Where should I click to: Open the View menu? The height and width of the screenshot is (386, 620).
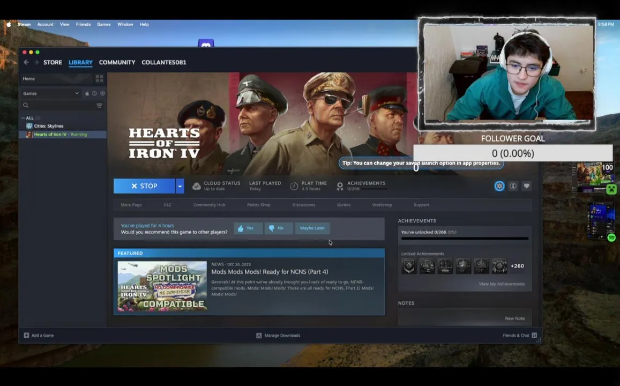(x=64, y=24)
